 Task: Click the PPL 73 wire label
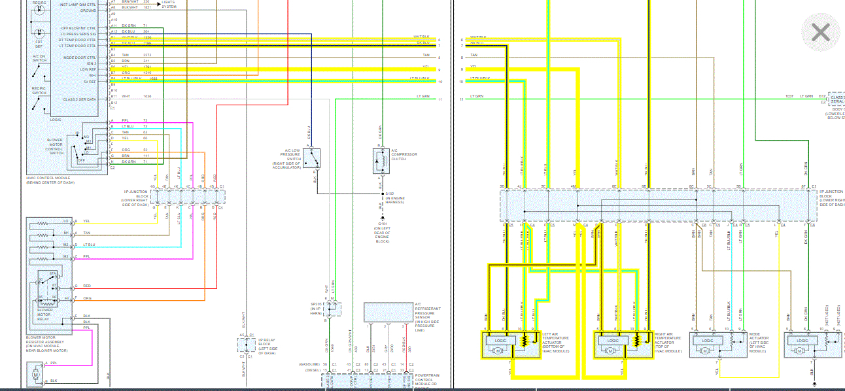(135, 120)
